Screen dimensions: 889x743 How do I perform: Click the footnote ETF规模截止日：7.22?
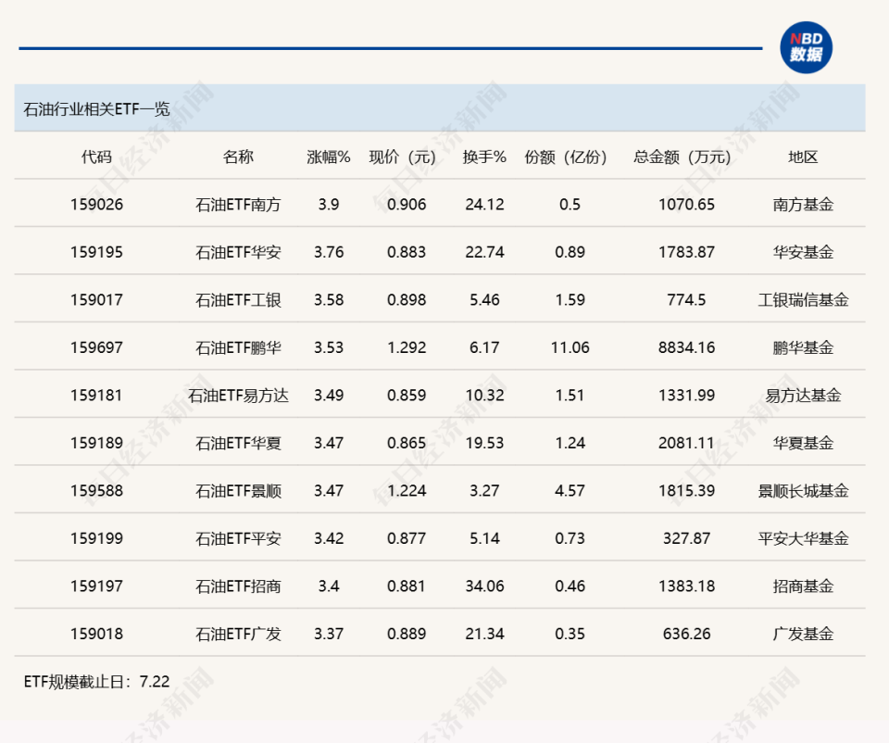tap(96, 681)
